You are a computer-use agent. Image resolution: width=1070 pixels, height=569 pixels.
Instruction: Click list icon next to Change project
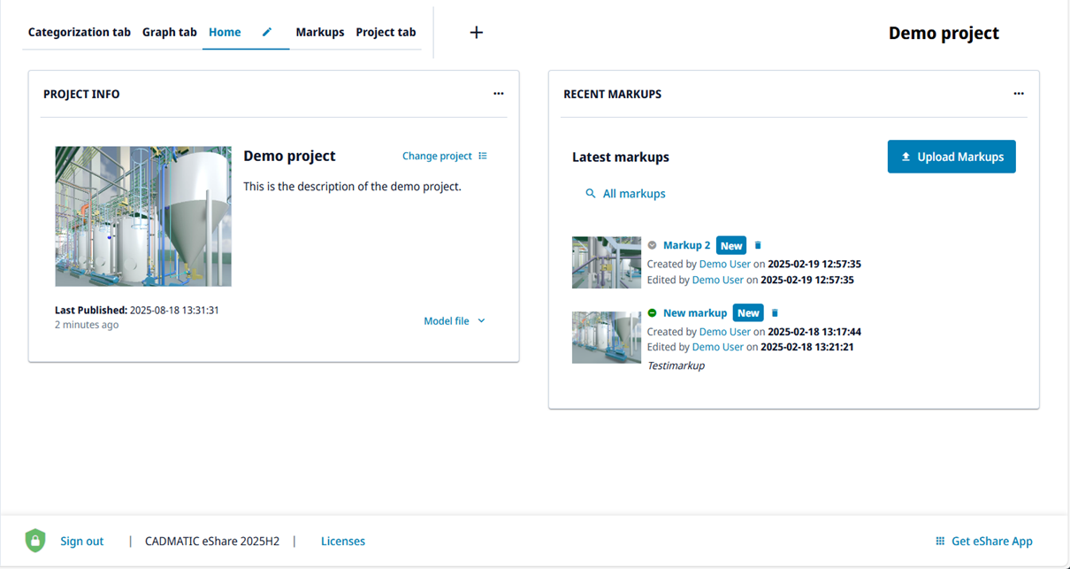(483, 156)
